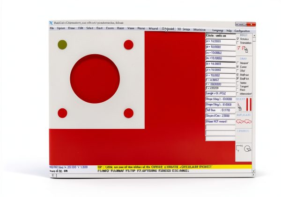Click the X Y coordinate readout in status bar

click(68, 167)
